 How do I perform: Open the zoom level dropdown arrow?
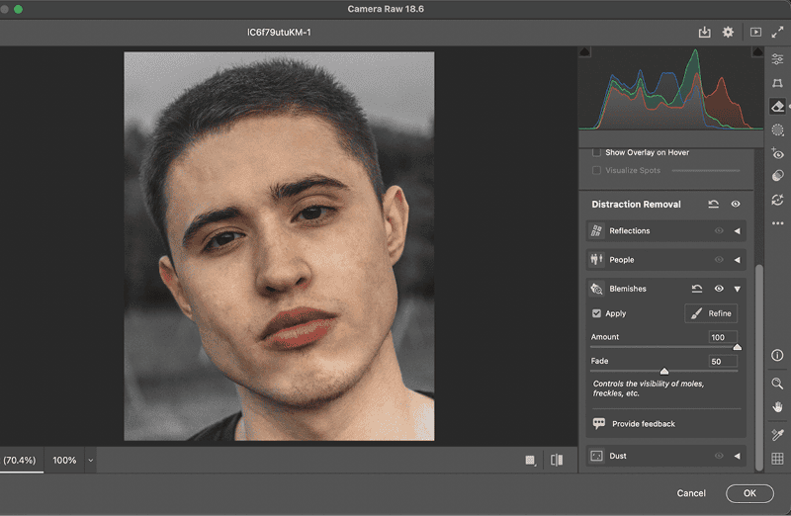coord(90,460)
